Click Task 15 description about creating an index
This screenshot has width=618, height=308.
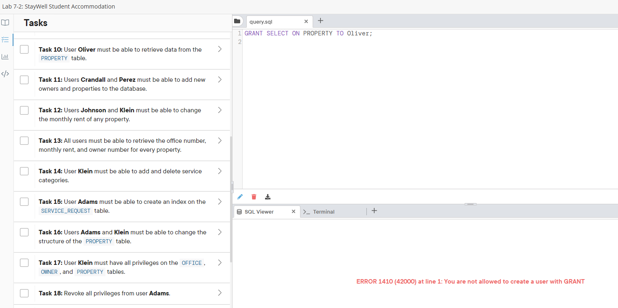(122, 206)
